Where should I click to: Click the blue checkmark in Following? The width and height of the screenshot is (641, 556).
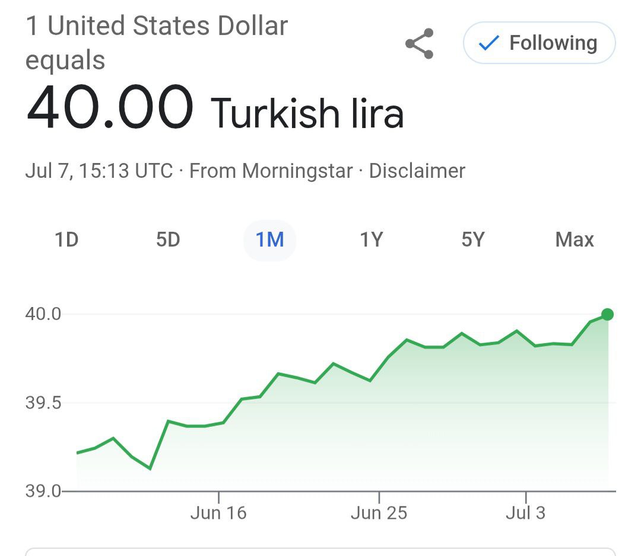pyautogui.click(x=488, y=43)
